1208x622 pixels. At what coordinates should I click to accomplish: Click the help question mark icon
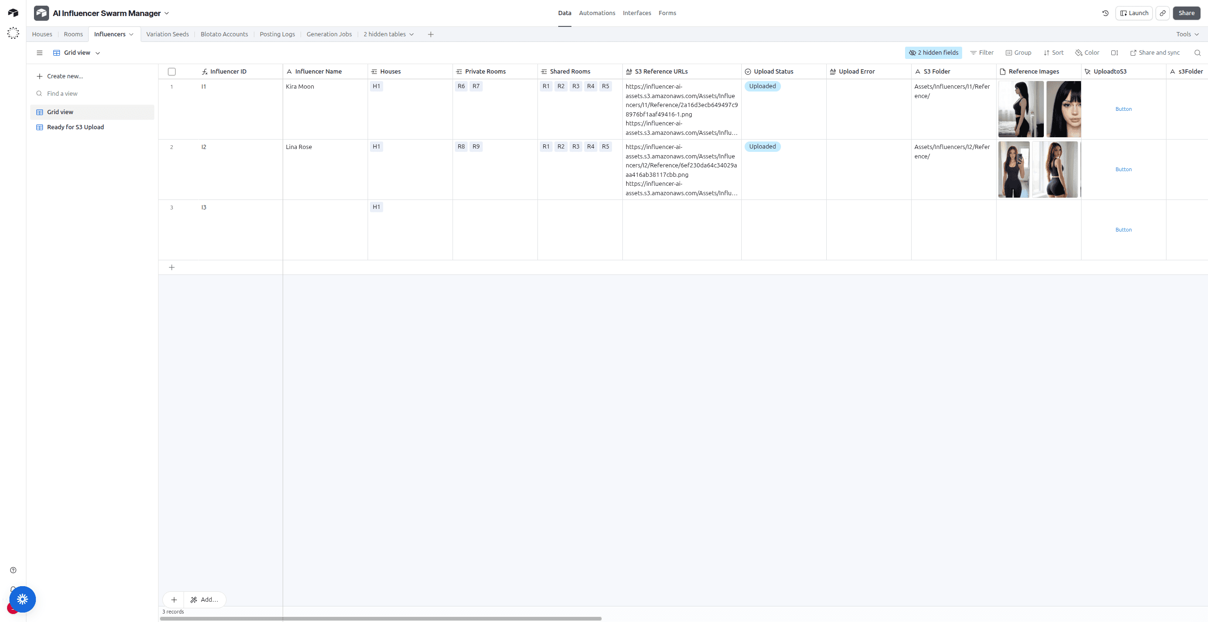point(13,570)
